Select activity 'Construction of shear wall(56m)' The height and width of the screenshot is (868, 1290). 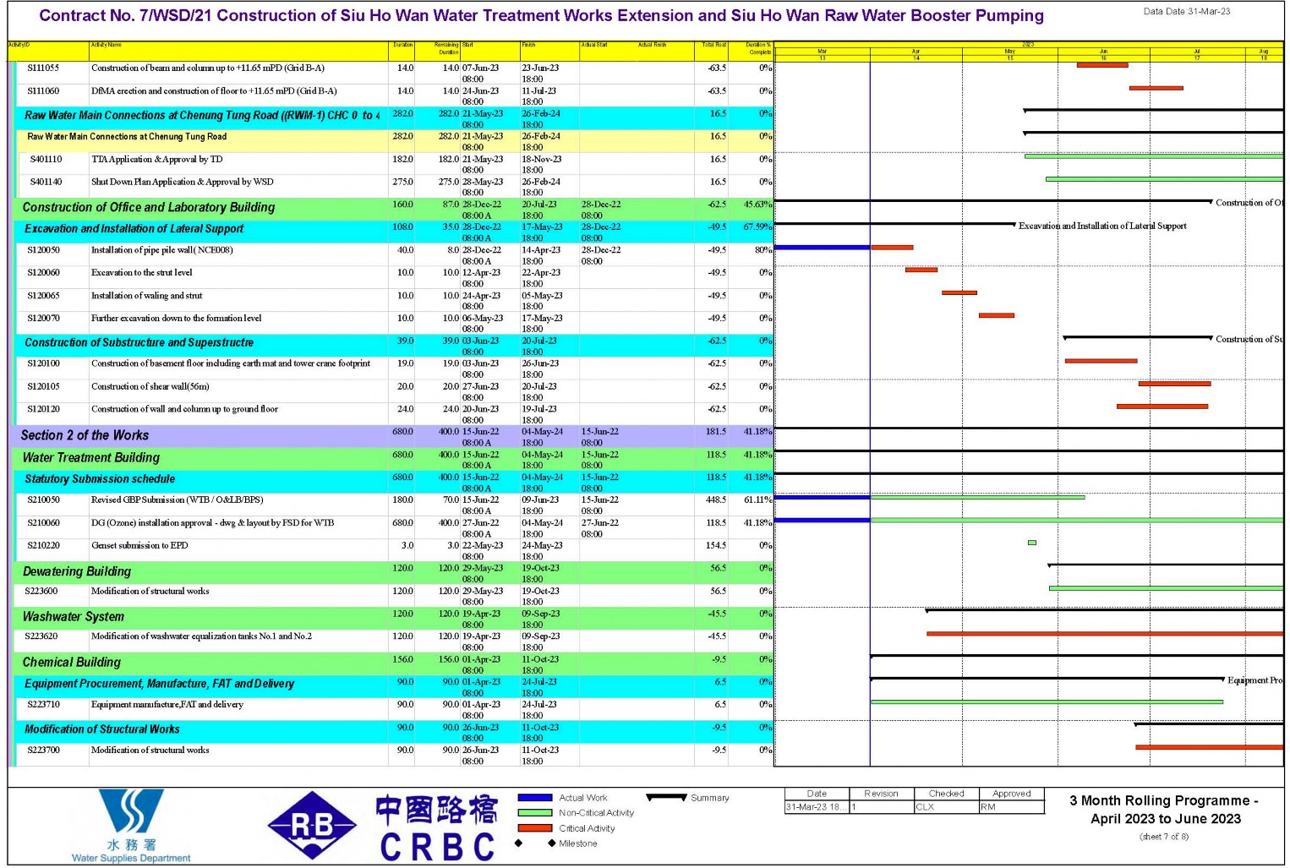(x=150, y=387)
